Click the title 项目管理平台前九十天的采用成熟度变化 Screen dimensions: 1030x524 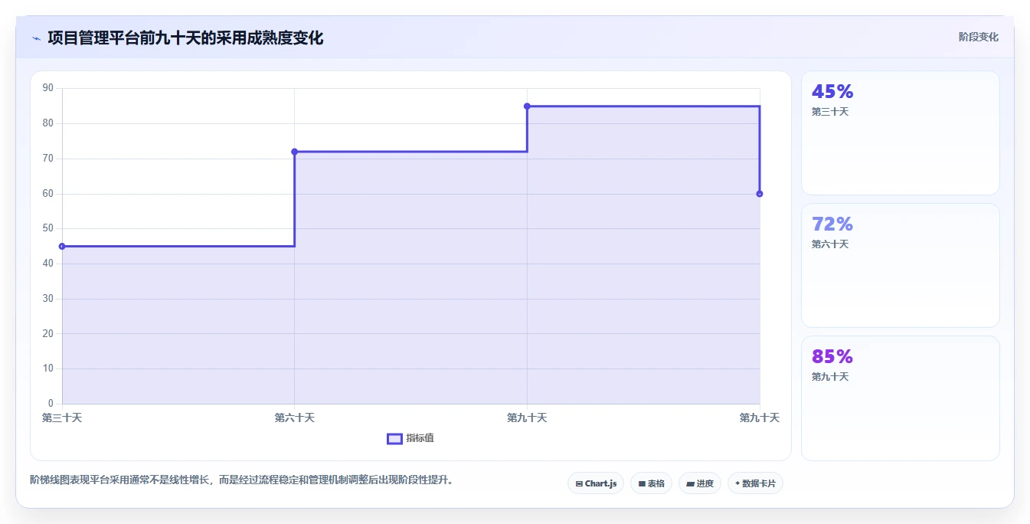click(x=185, y=38)
